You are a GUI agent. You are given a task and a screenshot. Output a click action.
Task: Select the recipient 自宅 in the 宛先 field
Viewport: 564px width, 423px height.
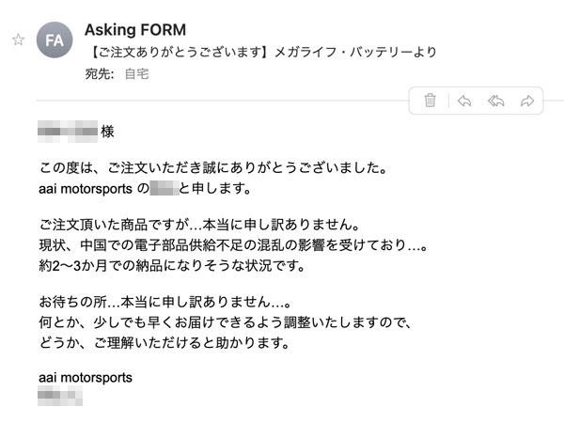point(136,74)
